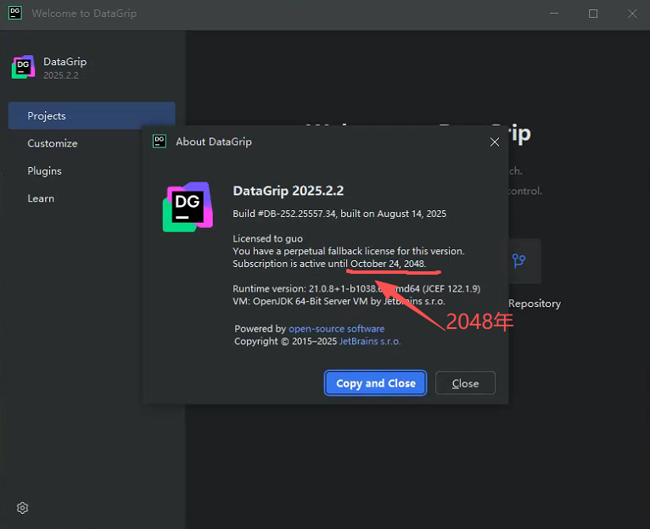Close the Welcome to DataGrip window

(632, 14)
